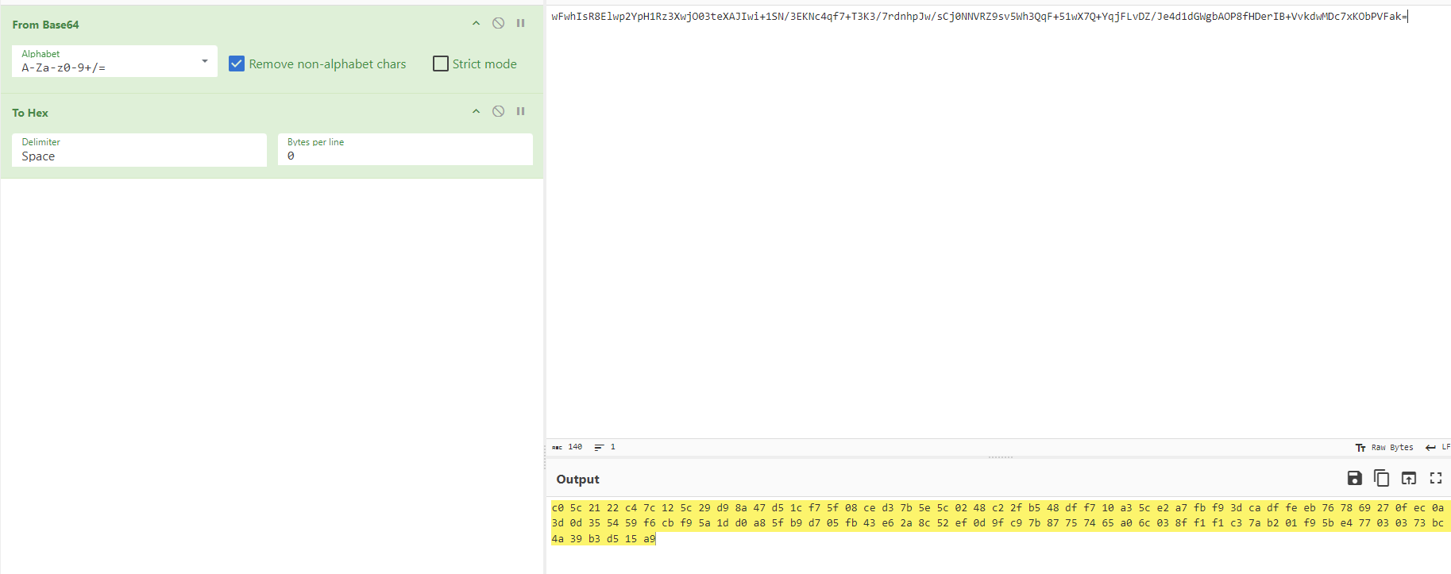Copy raw output to the clipboard
This screenshot has height=574, width=1451.
pyautogui.click(x=1382, y=478)
